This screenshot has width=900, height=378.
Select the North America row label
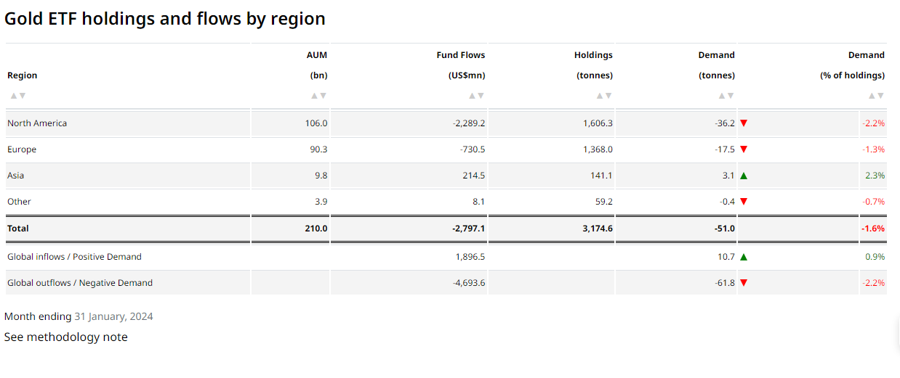pyautogui.click(x=37, y=123)
